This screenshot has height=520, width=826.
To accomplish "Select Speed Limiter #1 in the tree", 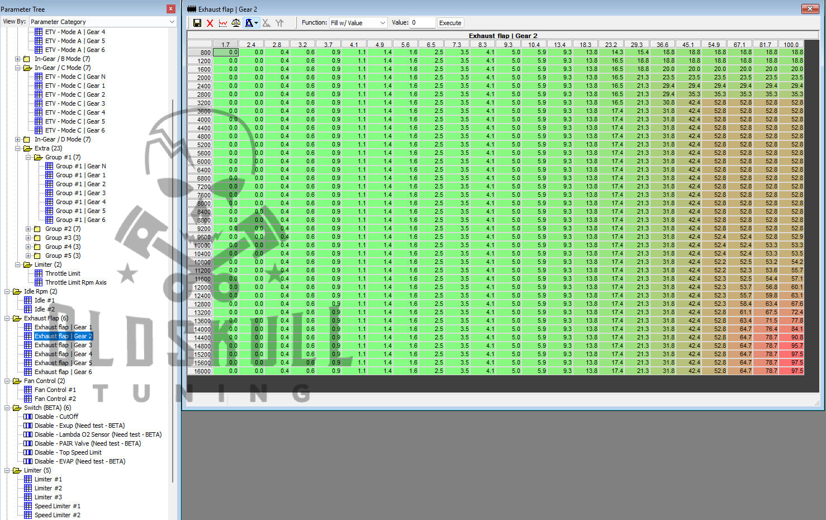I will 57,506.
